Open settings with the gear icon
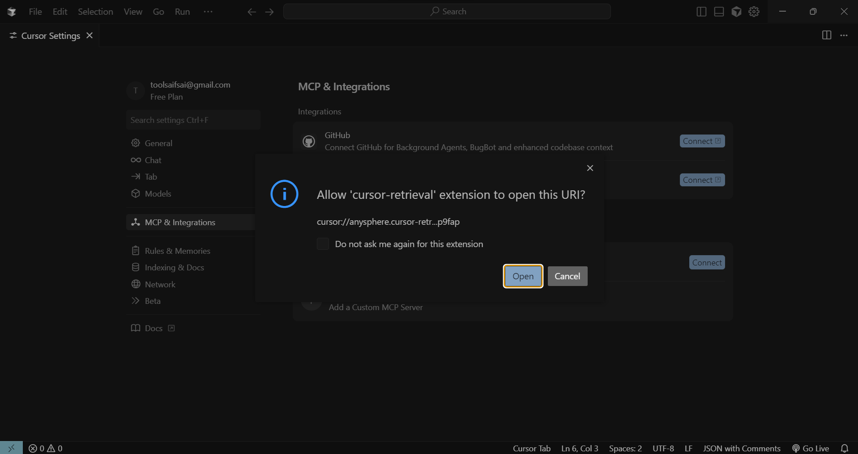The image size is (858, 454). [x=754, y=12]
